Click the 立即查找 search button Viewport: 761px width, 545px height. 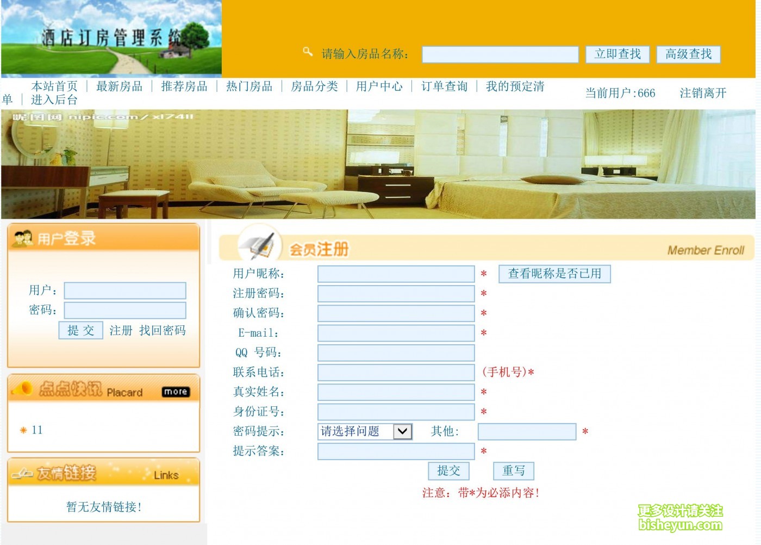(617, 54)
